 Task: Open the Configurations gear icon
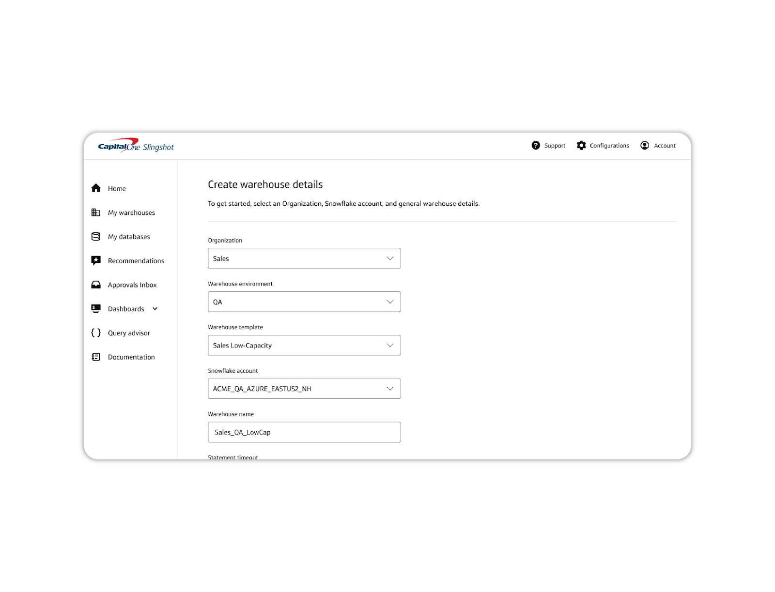click(x=582, y=145)
